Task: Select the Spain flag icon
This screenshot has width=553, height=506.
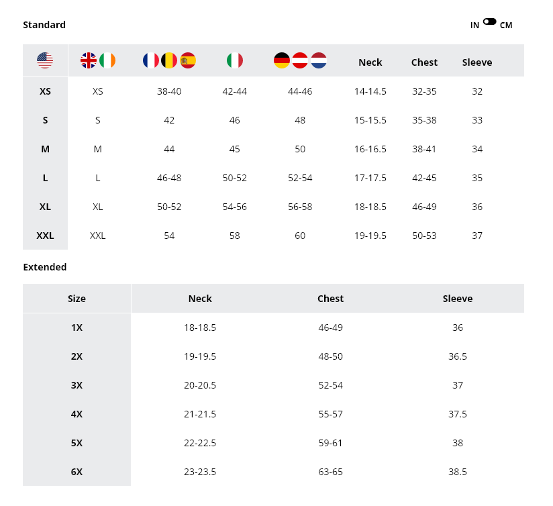Action: 188,60
